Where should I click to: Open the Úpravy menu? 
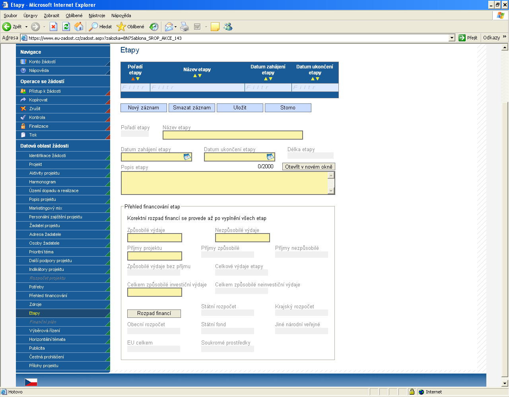[30, 16]
